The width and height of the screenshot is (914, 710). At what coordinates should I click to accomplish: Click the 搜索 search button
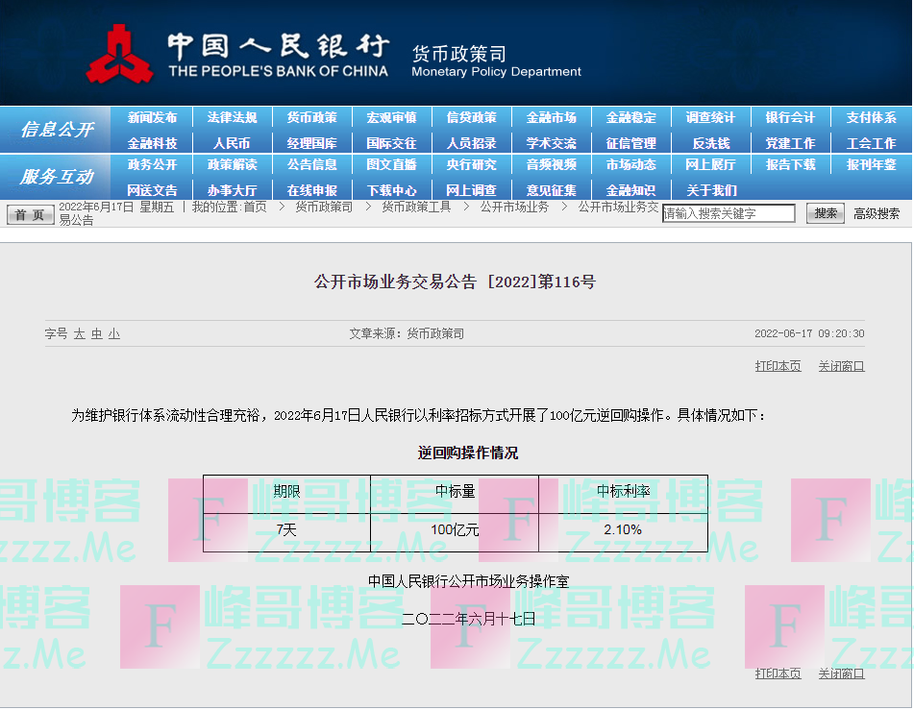point(825,213)
